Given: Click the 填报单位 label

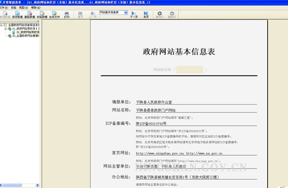Looking at the screenshot, I should click(x=121, y=102).
